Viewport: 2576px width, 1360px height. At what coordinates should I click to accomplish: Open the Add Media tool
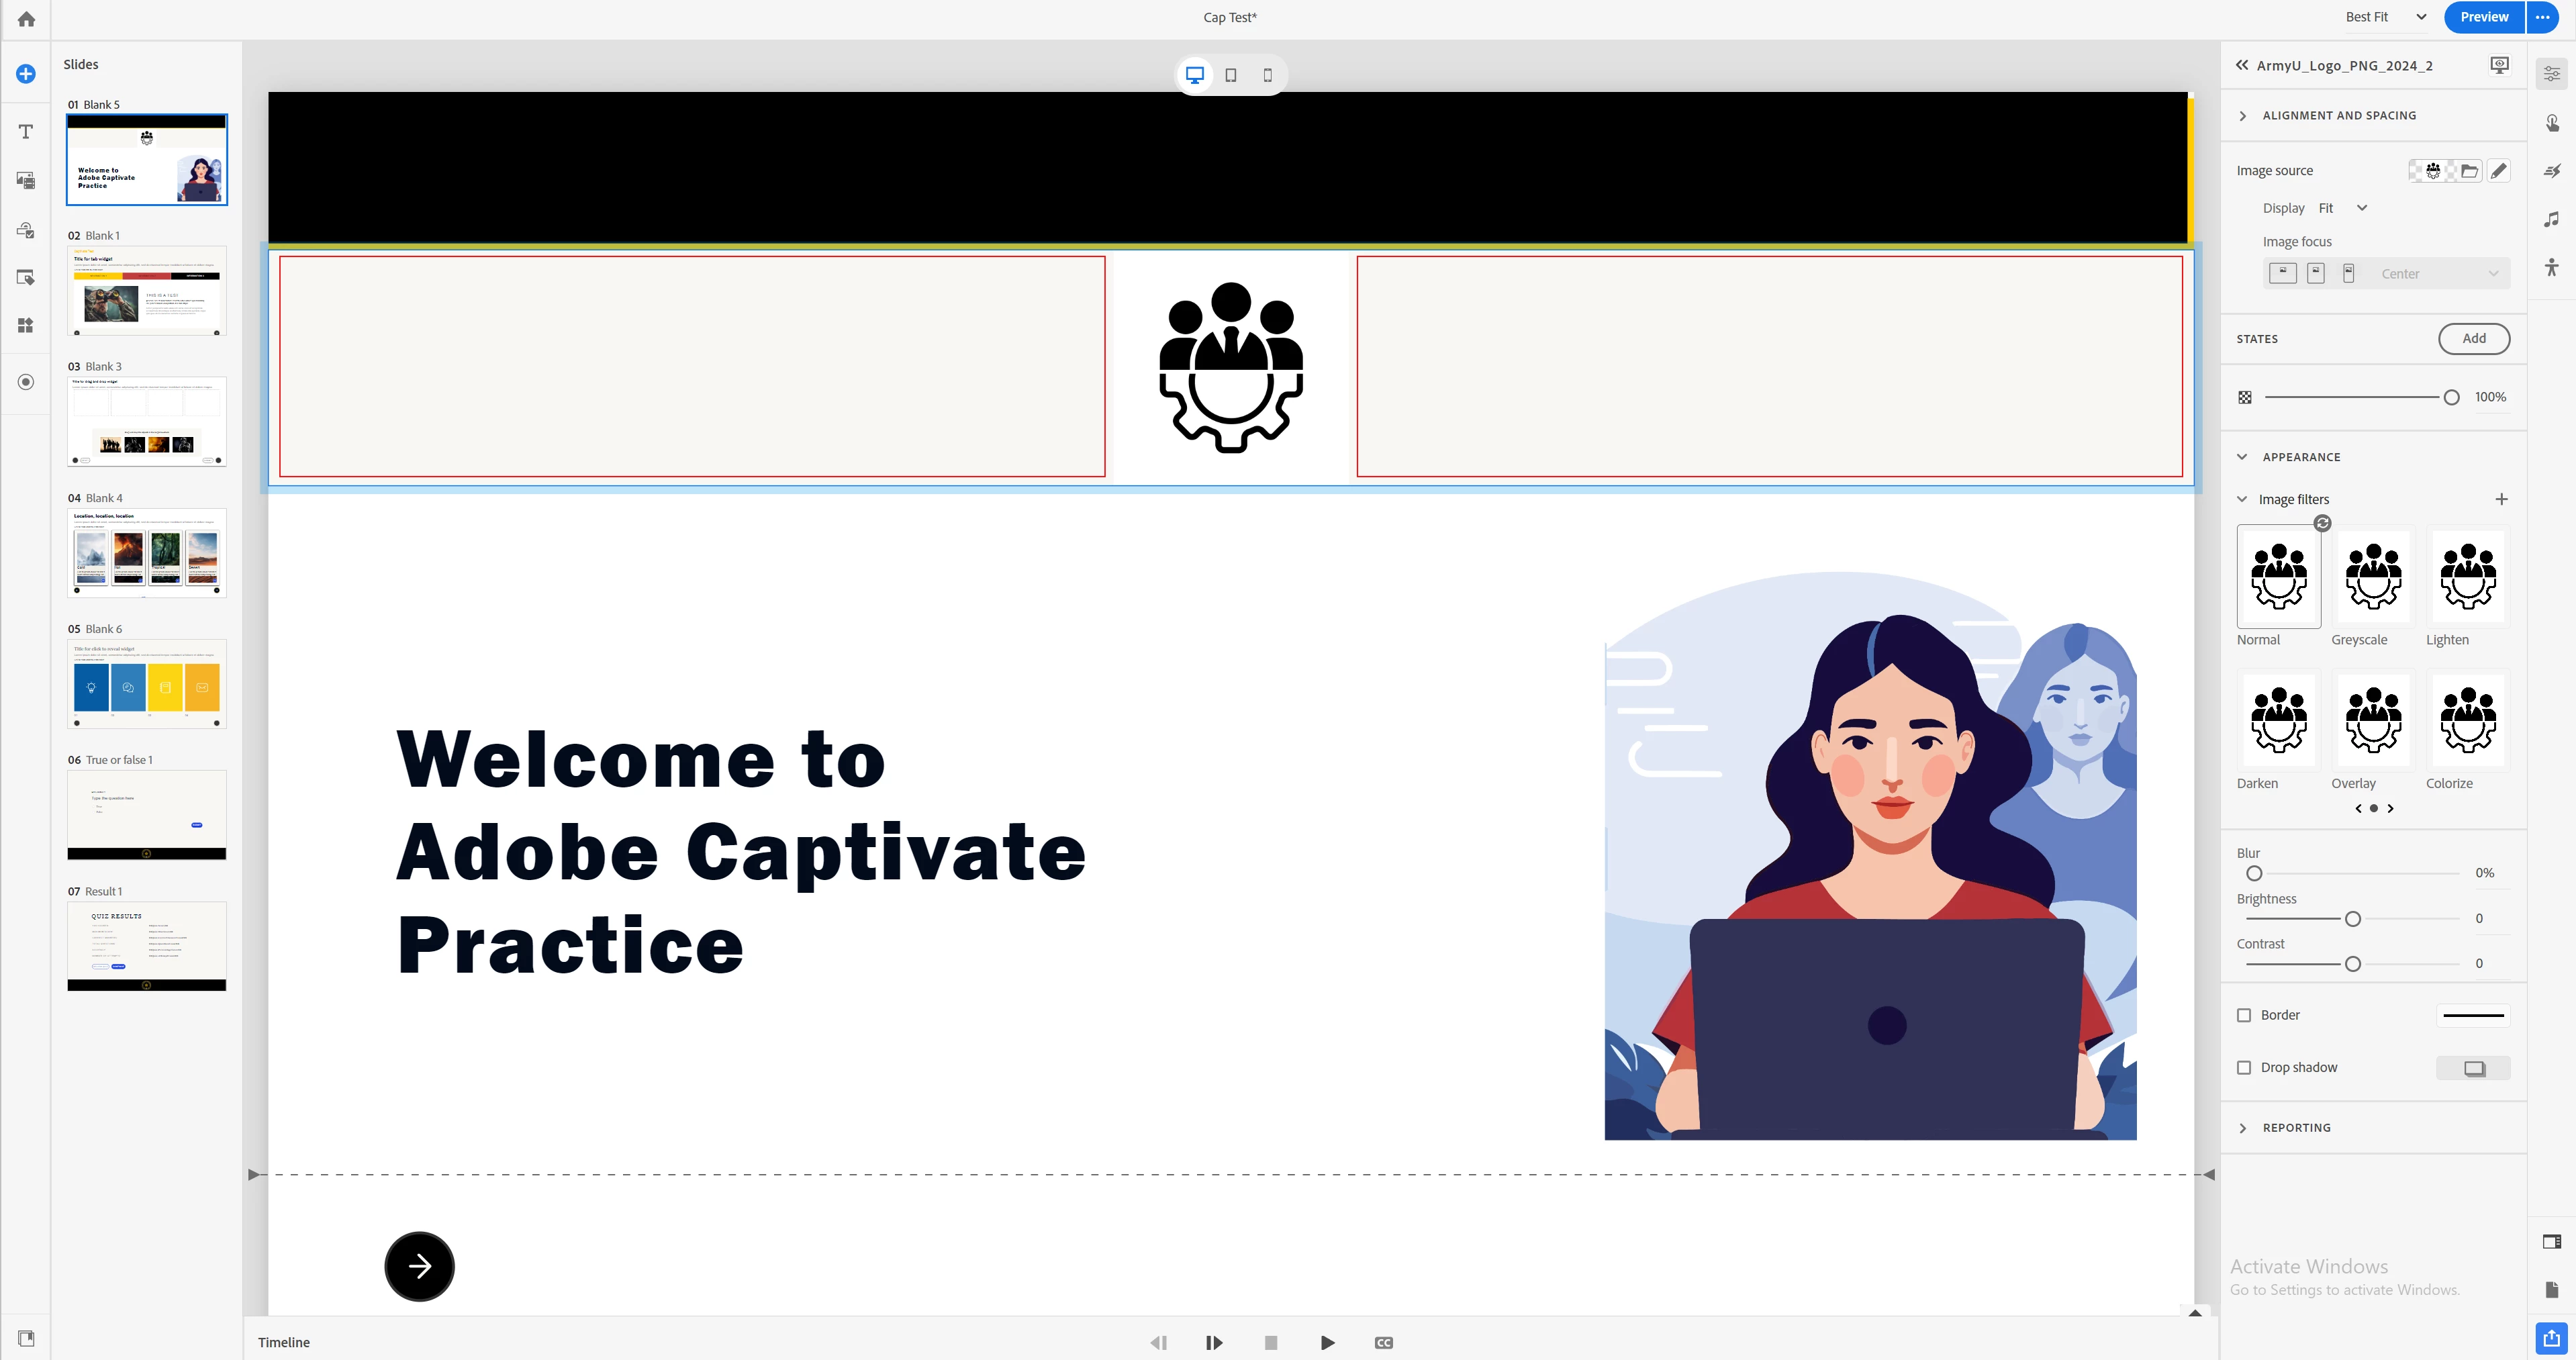[26, 180]
